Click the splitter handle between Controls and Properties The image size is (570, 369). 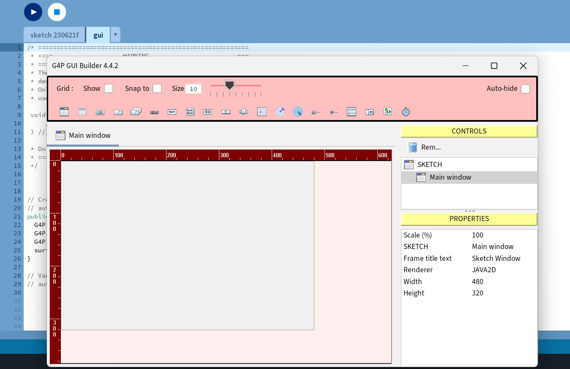coord(469,211)
